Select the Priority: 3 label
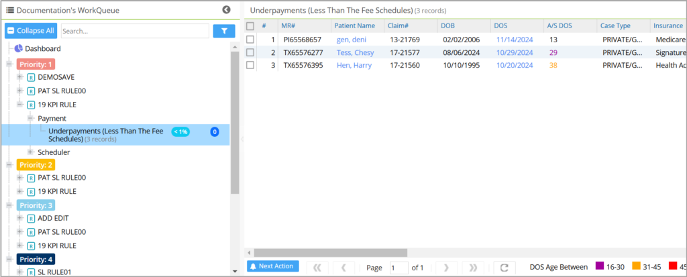687x277 pixels. pos(36,205)
